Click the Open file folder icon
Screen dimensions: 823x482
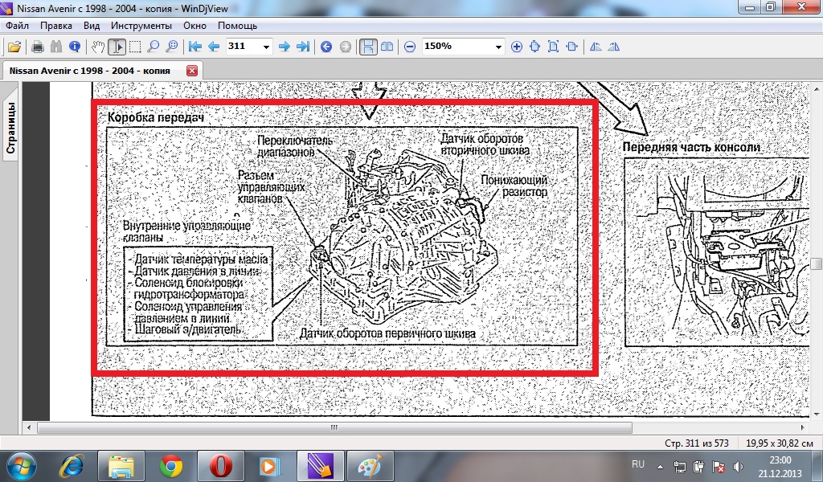13,47
